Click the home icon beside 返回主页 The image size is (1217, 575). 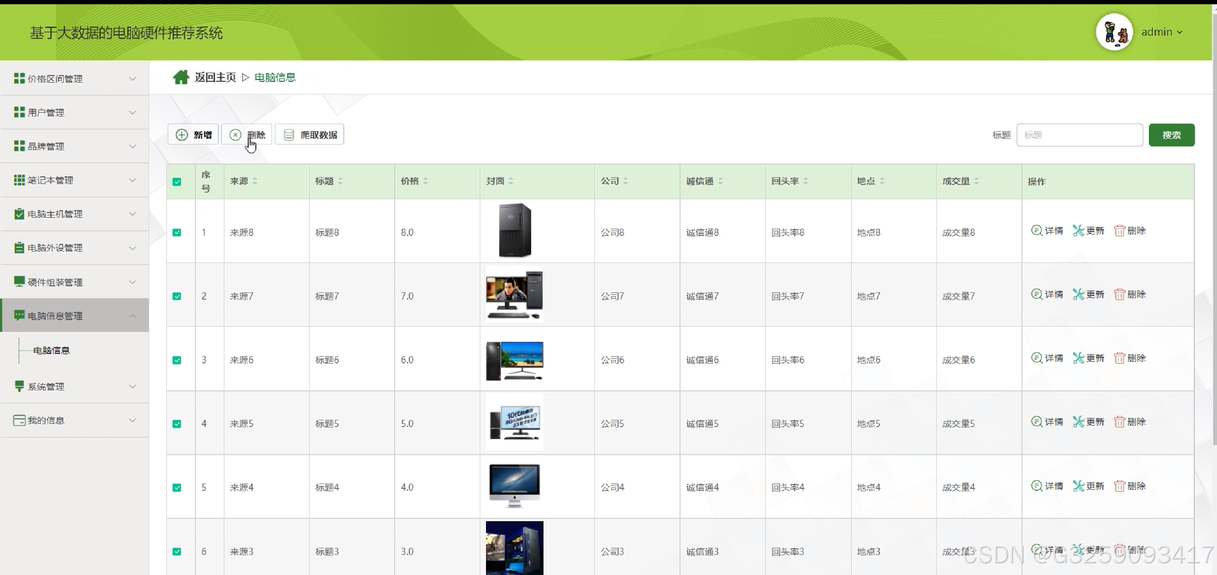coord(181,77)
